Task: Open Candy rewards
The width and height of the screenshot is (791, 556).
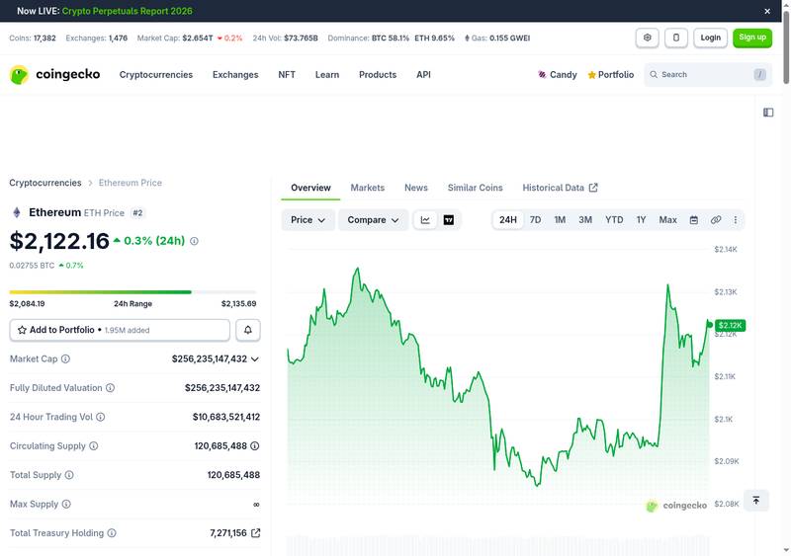Action: [x=557, y=75]
